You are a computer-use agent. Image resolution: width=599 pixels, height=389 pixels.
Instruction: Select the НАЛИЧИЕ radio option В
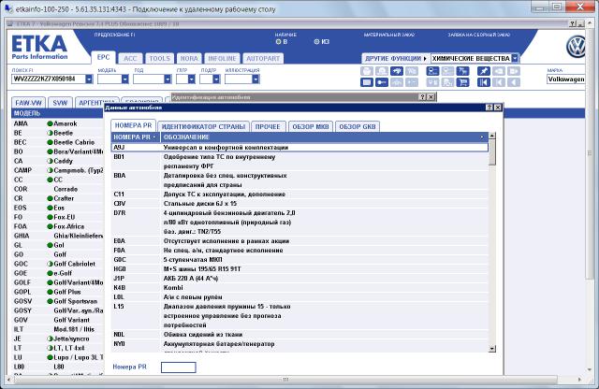(278, 41)
